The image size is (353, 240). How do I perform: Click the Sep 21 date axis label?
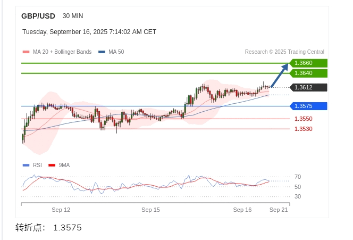coord(279,210)
